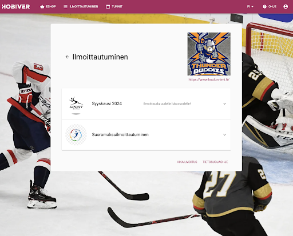Click the Tunnit calendar icon

[x=108, y=7]
